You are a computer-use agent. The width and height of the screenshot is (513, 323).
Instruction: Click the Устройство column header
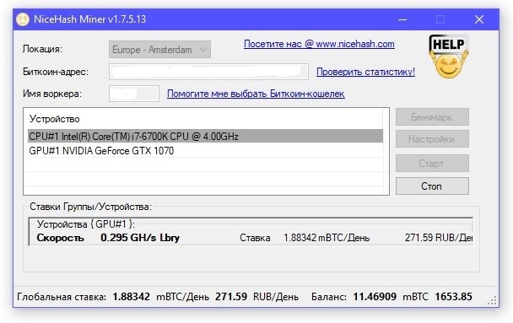(x=54, y=119)
